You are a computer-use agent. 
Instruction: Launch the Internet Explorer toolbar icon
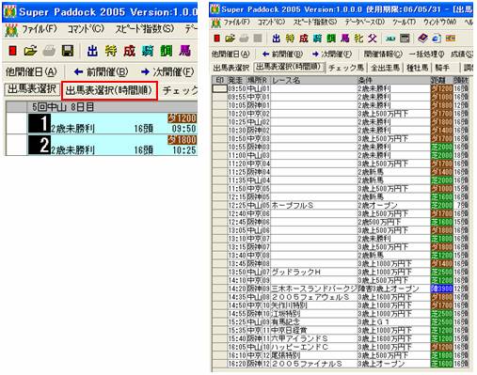(437, 39)
